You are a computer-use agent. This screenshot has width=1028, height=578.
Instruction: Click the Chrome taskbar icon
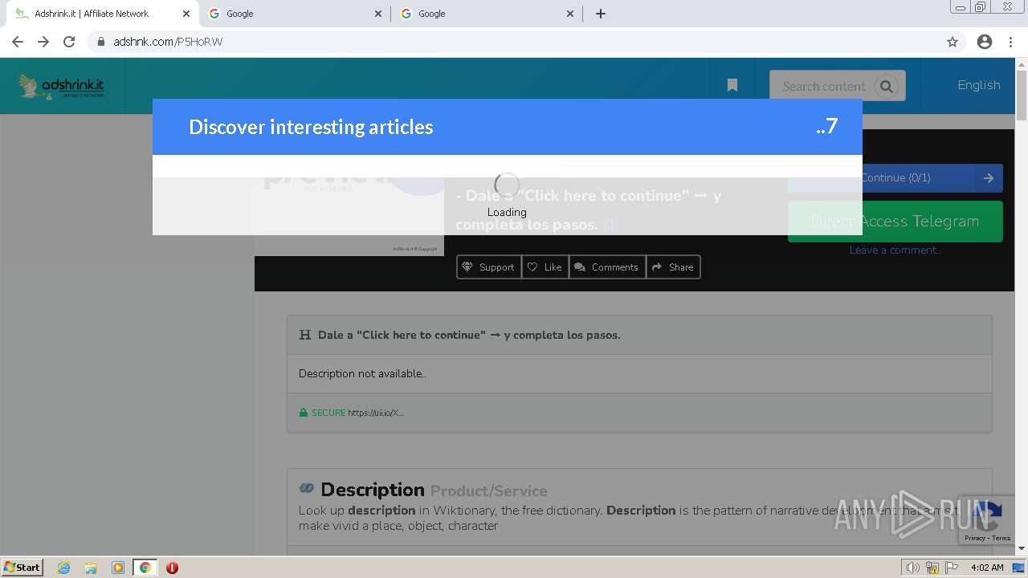[x=145, y=568]
